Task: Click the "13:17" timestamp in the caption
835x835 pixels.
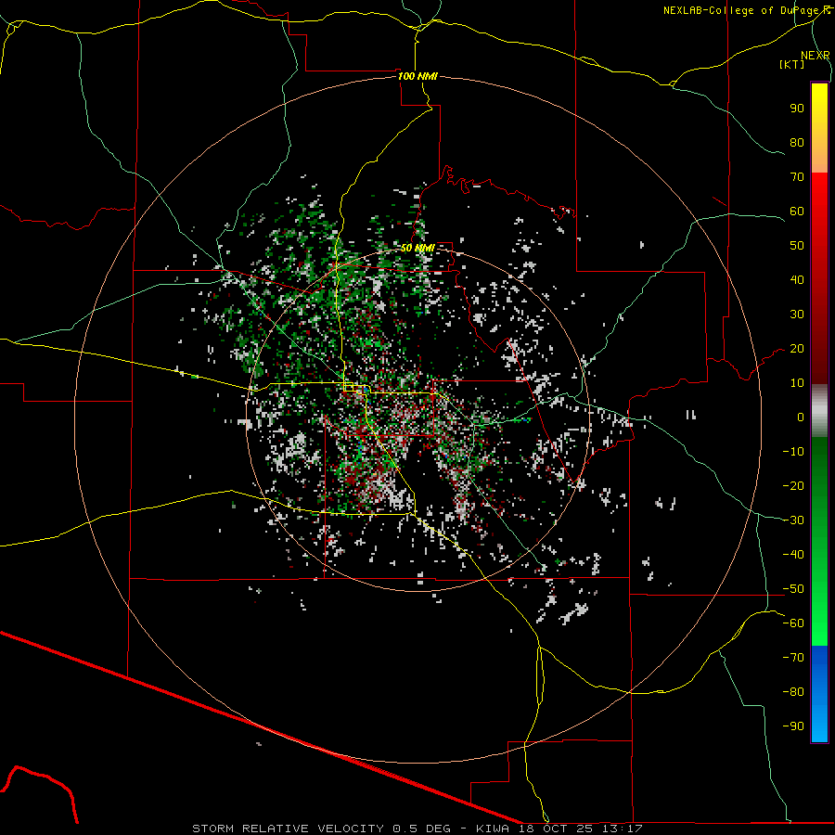Action: tap(623, 829)
